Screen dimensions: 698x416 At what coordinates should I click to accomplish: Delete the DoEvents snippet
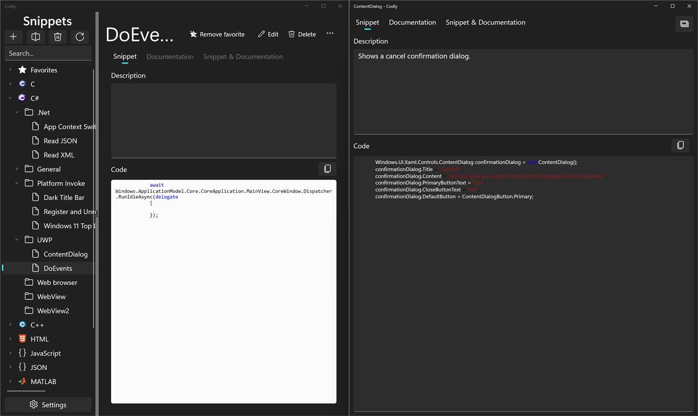coord(302,34)
